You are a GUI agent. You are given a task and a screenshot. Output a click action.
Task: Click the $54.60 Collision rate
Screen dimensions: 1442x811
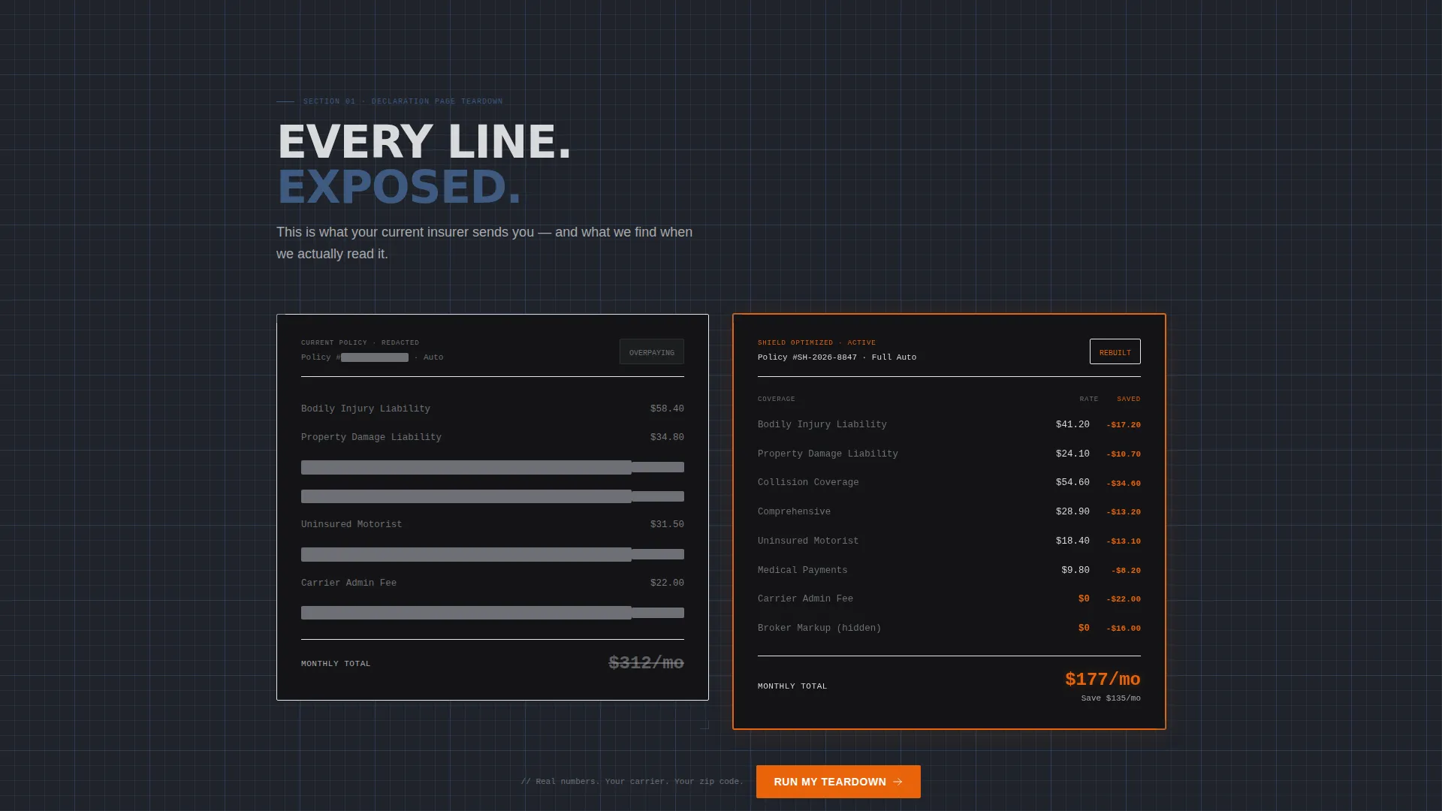click(x=1072, y=483)
